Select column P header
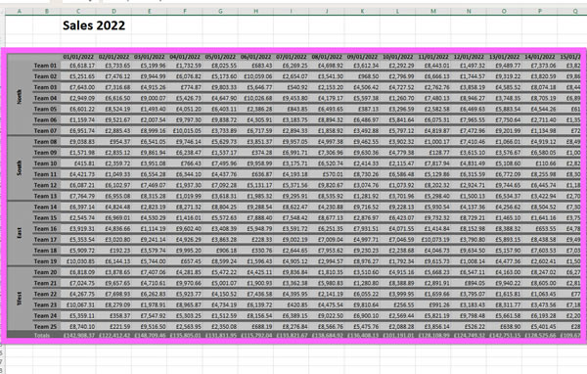The width and height of the screenshot is (587, 374). [x=539, y=11]
